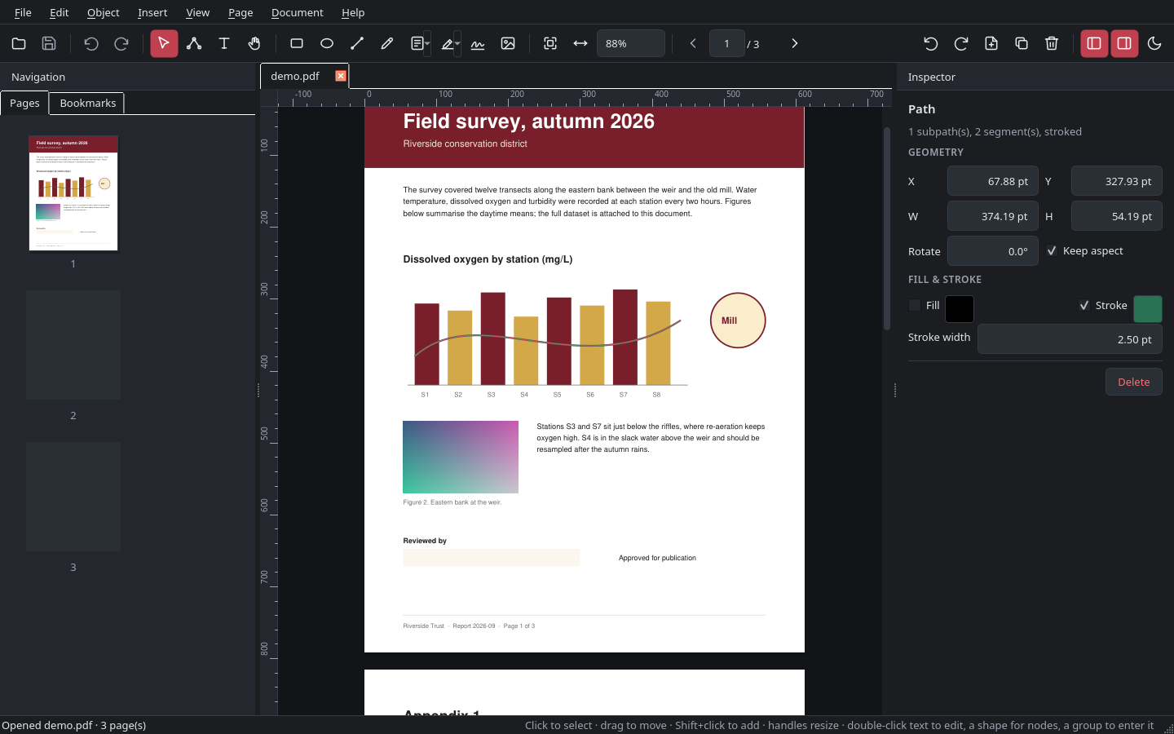The width and height of the screenshot is (1174, 734).
Task: Switch to the Bookmarks tab
Action: (x=87, y=103)
